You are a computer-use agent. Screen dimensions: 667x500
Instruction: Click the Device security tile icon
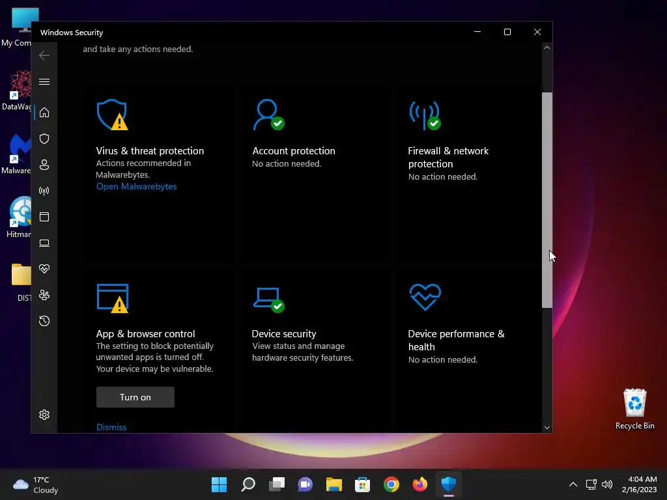[x=268, y=299]
